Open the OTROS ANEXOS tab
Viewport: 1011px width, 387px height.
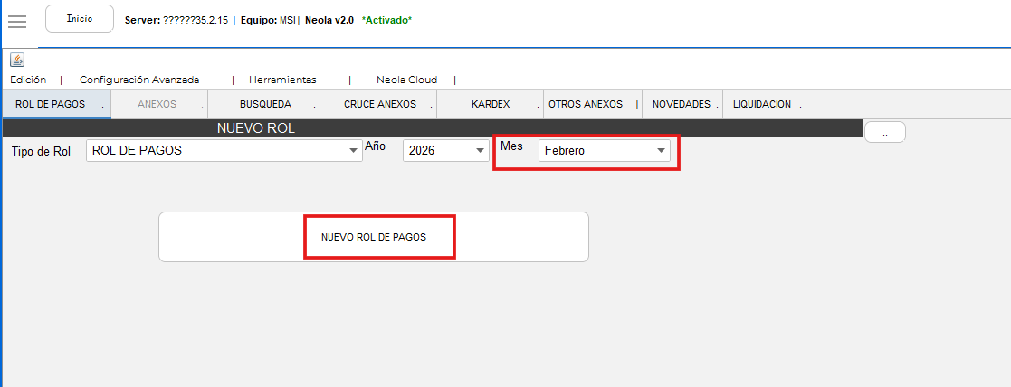586,104
